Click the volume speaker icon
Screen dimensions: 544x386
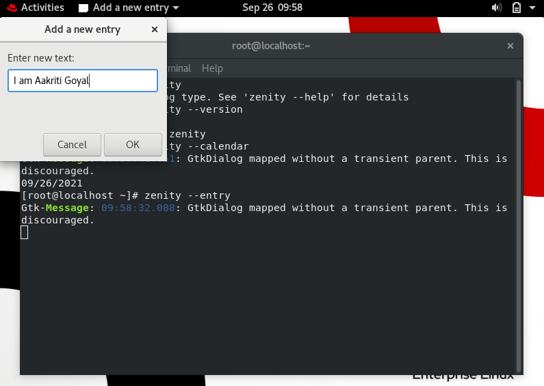497,8
